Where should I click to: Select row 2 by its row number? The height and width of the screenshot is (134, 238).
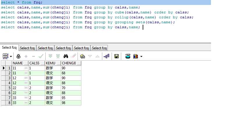point(9,73)
